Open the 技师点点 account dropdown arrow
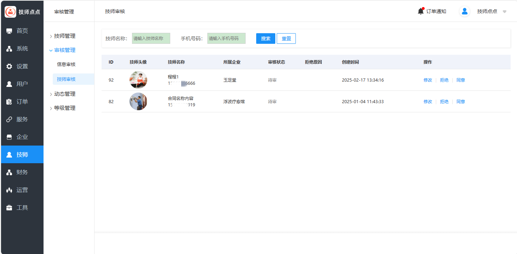The image size is (517, 254). (505, 12)
